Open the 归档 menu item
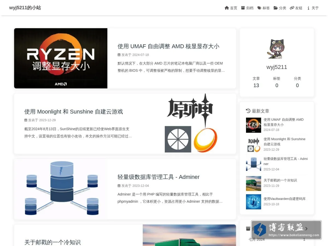Viewport: 328px width, 246px height. (x=250, y=8)
